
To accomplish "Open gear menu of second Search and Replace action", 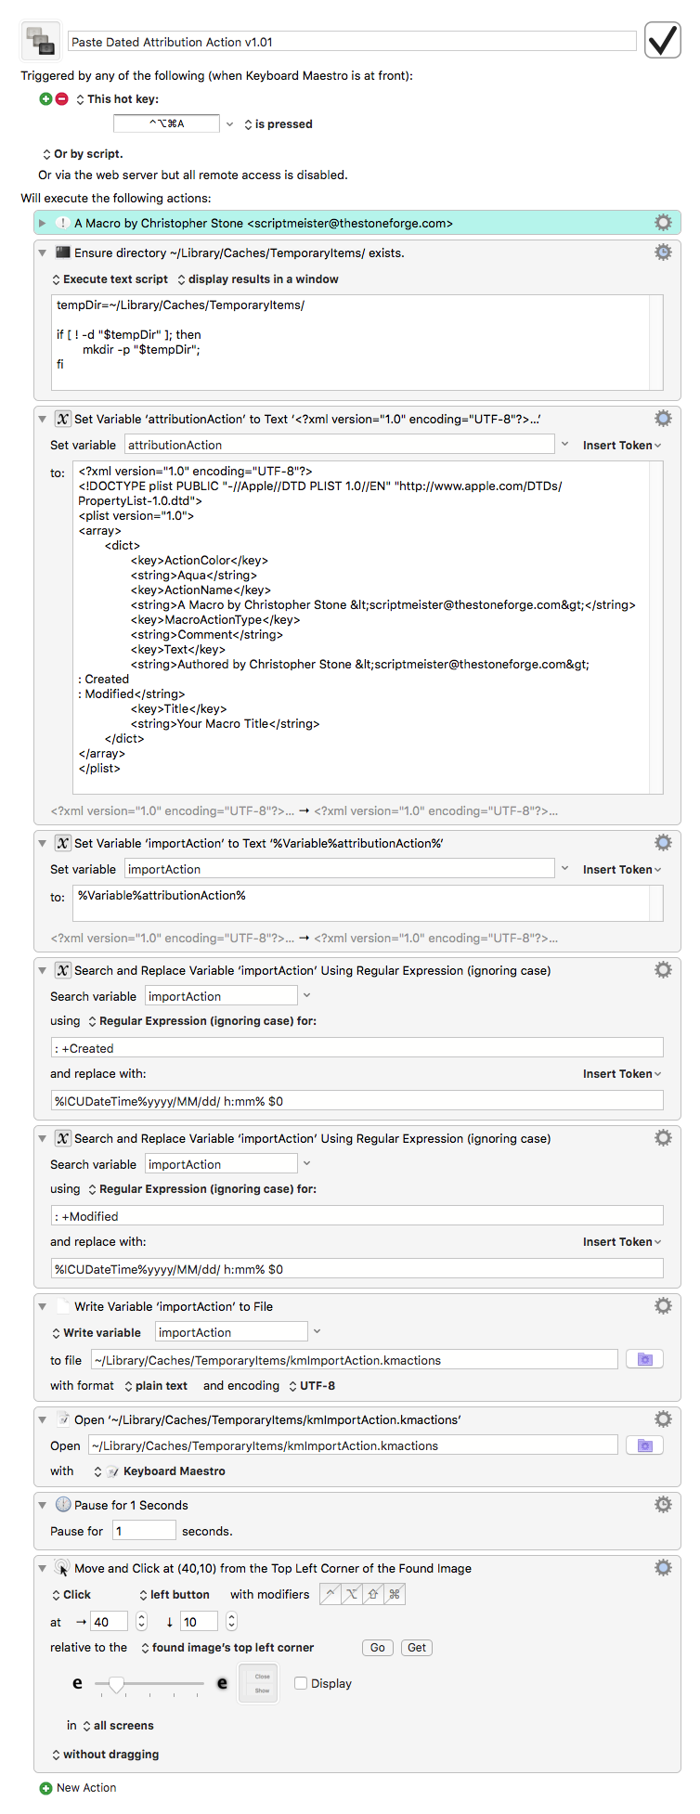I will tap(663, 1138).
